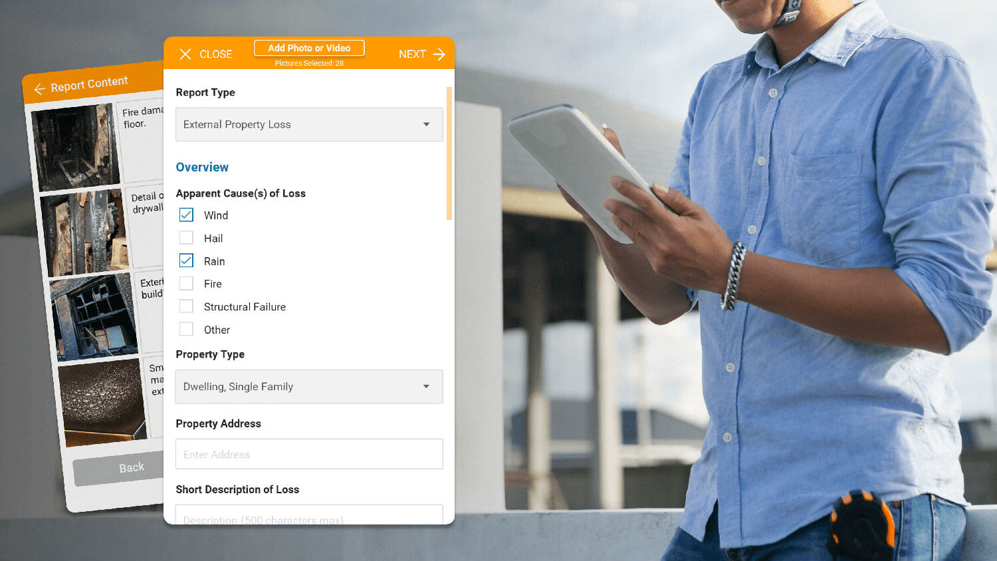Click the NEXT label

point(412,55)
